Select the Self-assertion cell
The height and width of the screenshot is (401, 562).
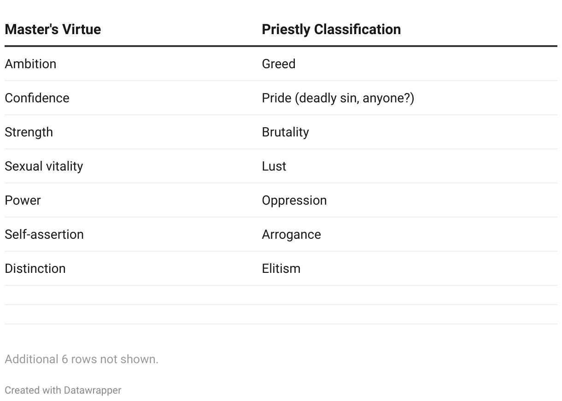[44, 234]
